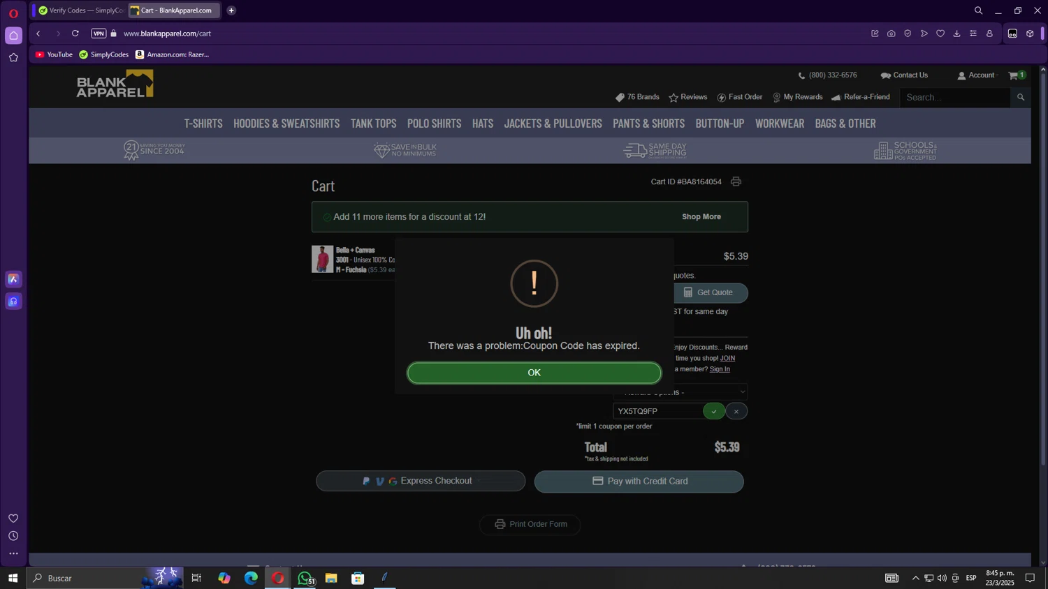Open the Fuchsia shirt product thumbnail
This screenshot has width=1048, height=589.
coord(322,259)
